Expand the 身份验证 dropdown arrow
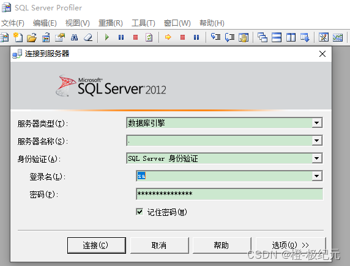350x266 pixels. 317,158
